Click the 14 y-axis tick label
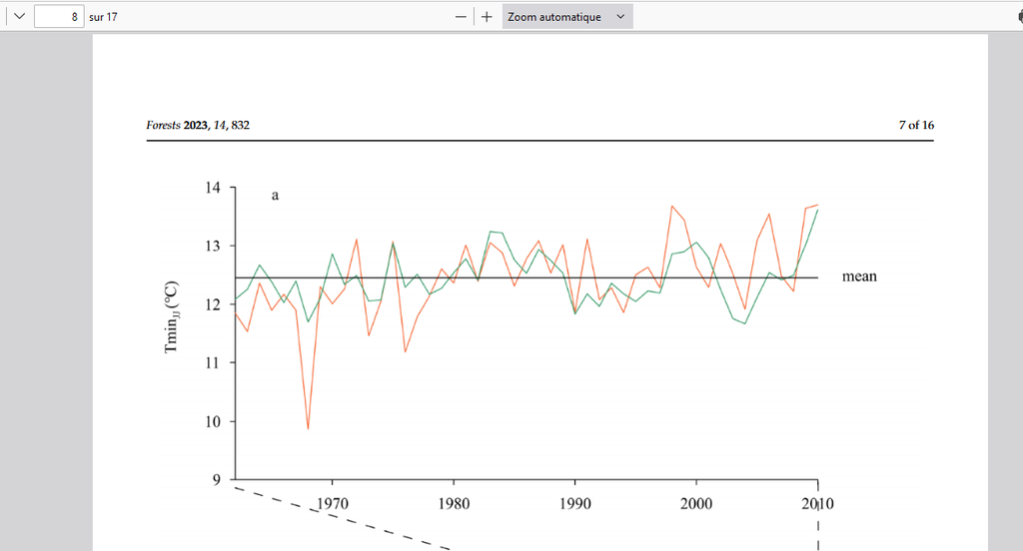This screenshot has height=551, width=1023. point(214,187)
